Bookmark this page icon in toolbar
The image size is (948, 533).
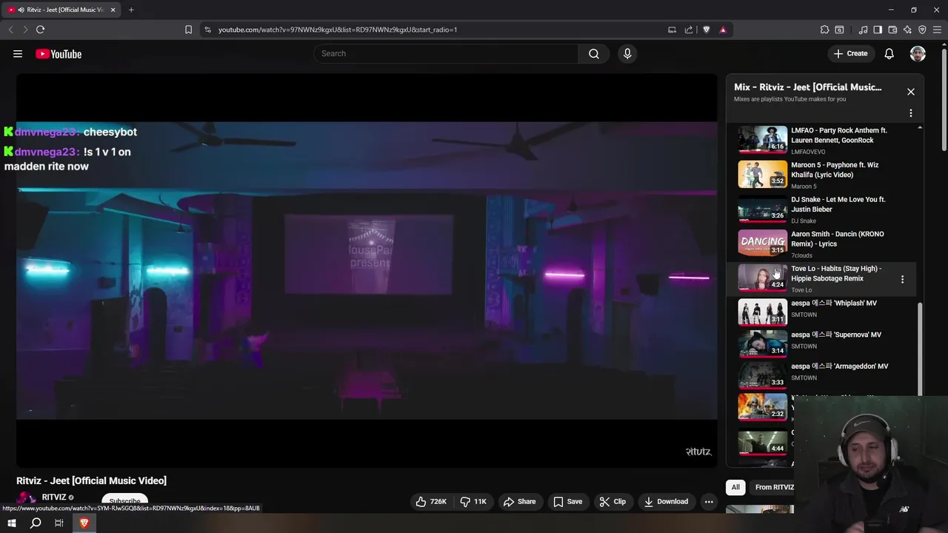click(188, 30)
